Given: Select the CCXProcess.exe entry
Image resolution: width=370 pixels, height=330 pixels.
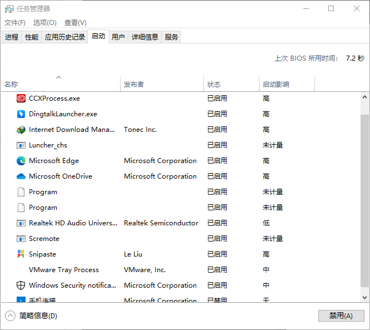Looking at the screenshot, I should point(54,98).
